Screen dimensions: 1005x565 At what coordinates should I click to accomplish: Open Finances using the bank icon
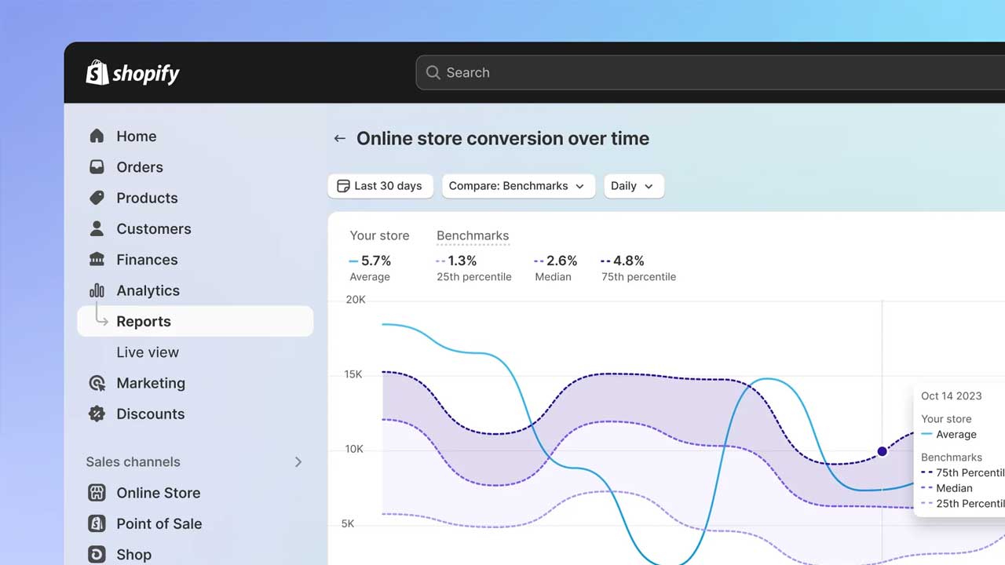[x=97, y=259]
